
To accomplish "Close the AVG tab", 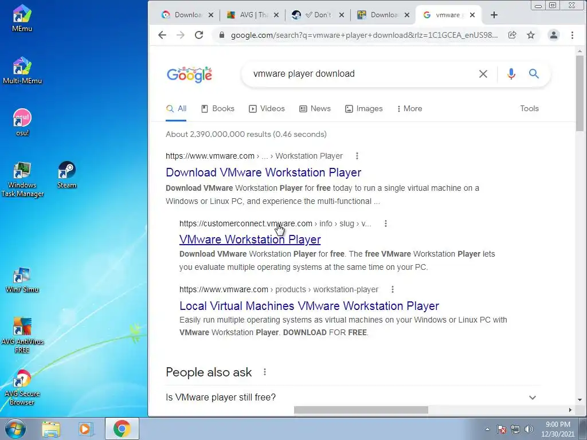I will click(x=276, y=15).
